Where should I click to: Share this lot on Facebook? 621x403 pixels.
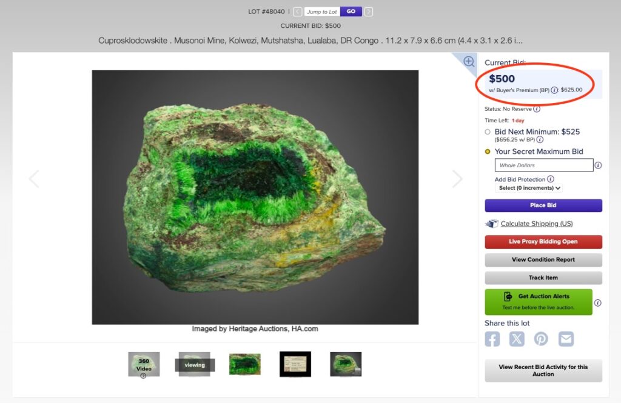coord(492,338)
